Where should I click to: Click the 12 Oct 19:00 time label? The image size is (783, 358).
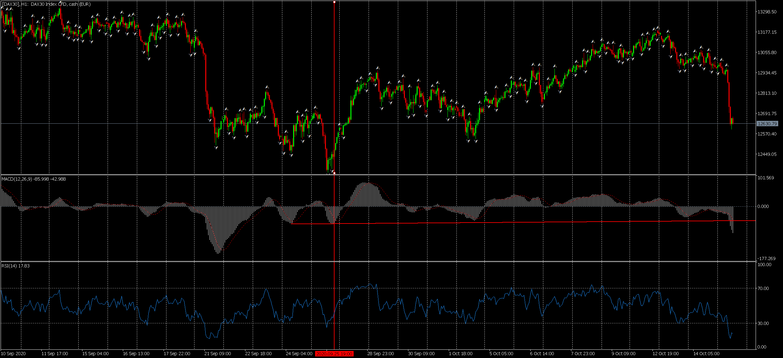point(666,354)
